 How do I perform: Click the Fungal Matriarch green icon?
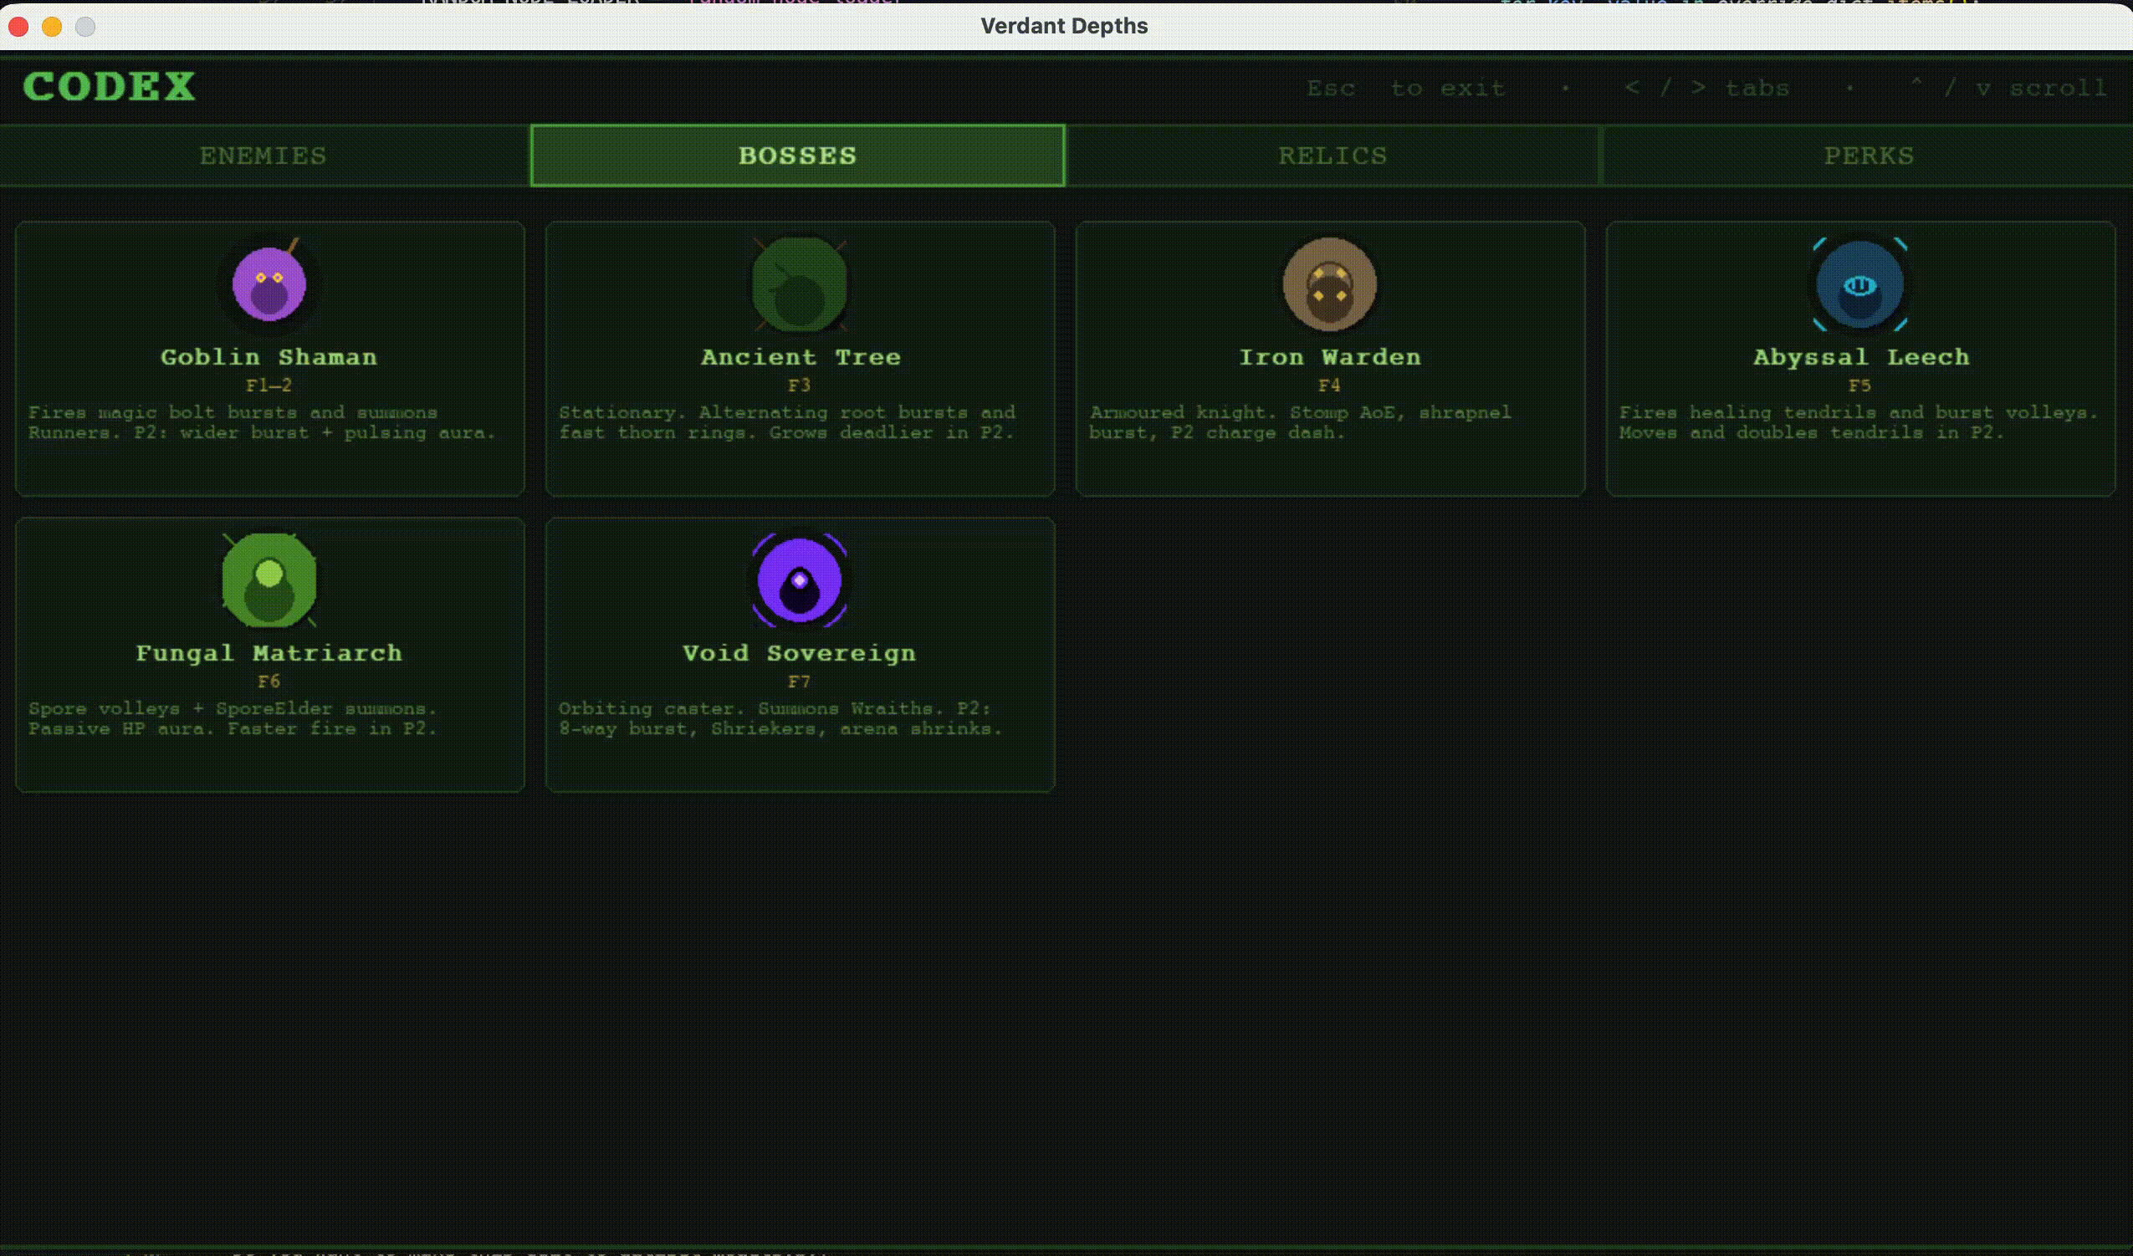[269, 580]
